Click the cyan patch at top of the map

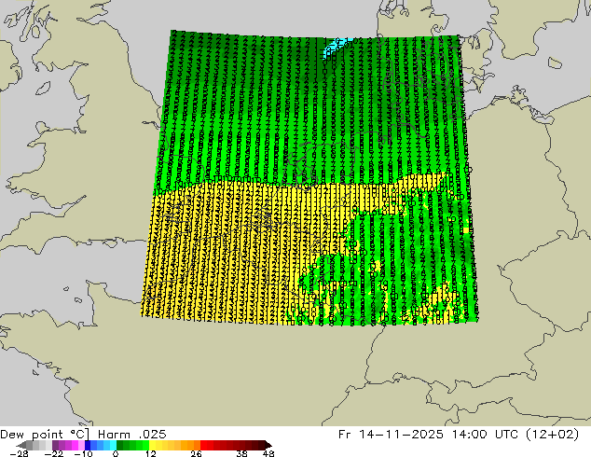tap(336, 48)
